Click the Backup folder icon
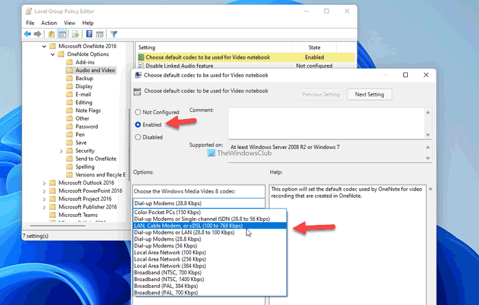Viewport: 479px width, 305px height. point(70,79)
